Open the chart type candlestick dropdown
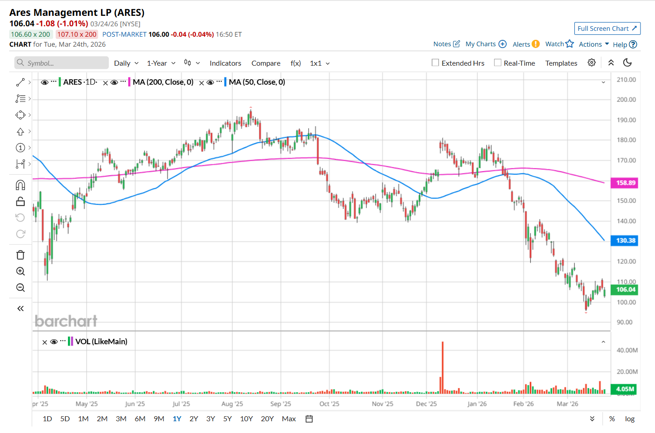Image resolution: width=655 pixels, height=433 pixels. point(192,63)
